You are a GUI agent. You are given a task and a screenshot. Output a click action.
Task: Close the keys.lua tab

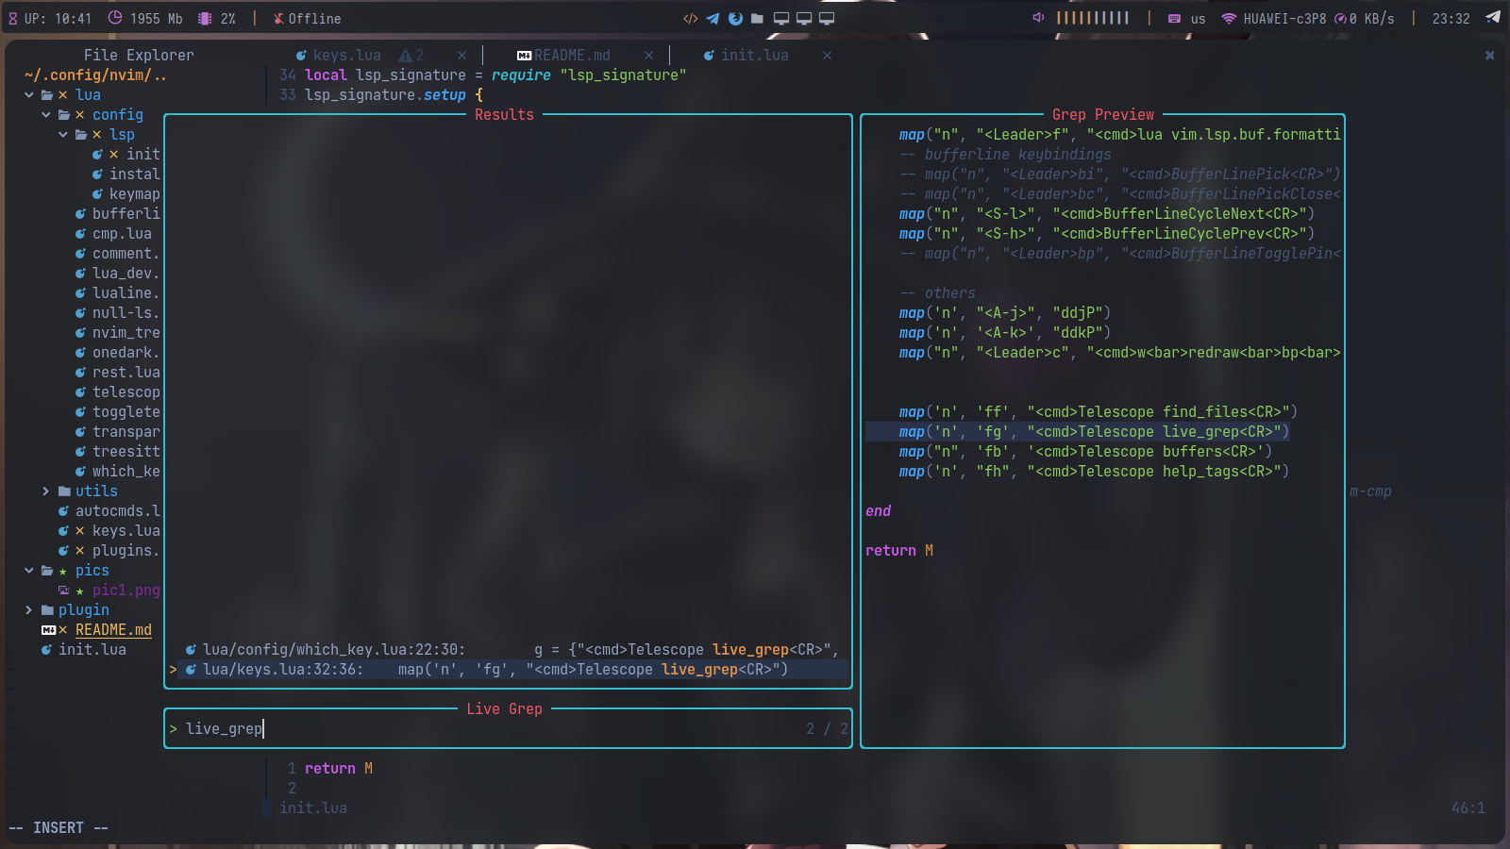coord(461,56)
